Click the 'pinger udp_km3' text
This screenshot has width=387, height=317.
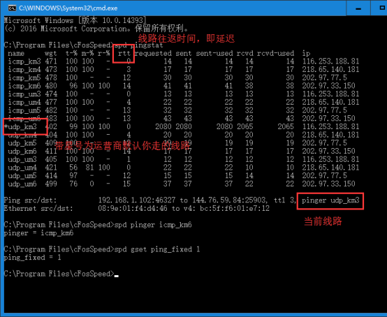tap(330, 200)
